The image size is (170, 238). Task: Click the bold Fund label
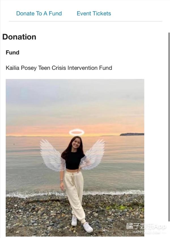coord(12,52)
